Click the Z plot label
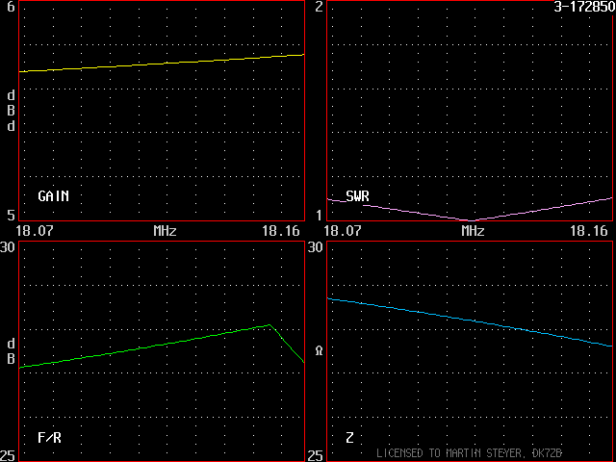Screen dimensions: 616x462 (x=349, y=437)
